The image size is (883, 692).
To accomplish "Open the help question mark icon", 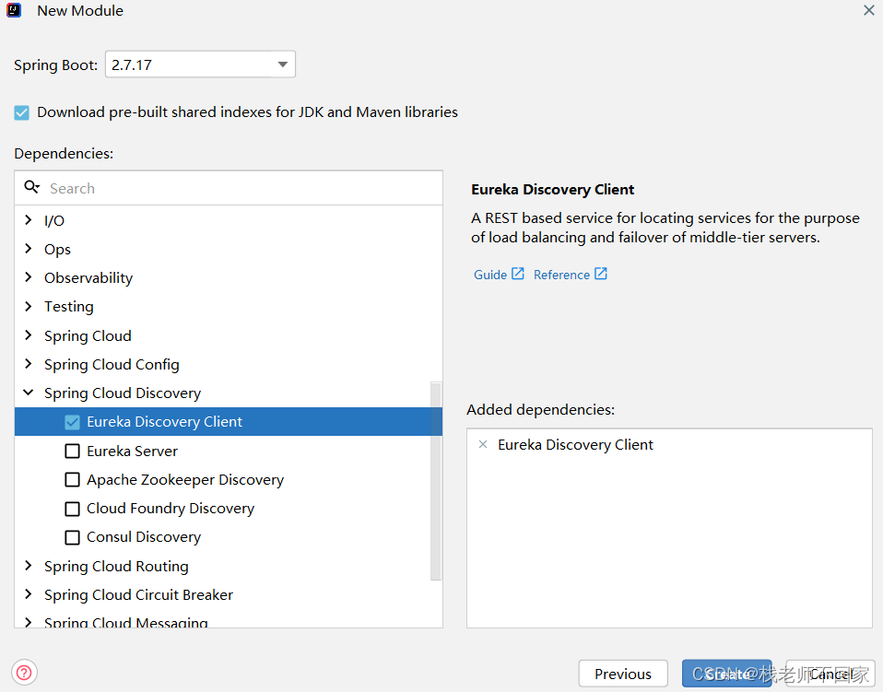I will (x=24, y=673).
